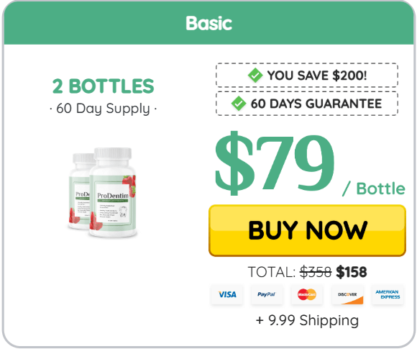Click the ProDentim bottles product image

[x=102, y=192]
